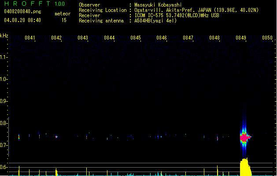The width and height of the screenshot is (277, 176).
Task: Click the kHz axis unit label
Action: pyautogui.click(x=4, y=36)
